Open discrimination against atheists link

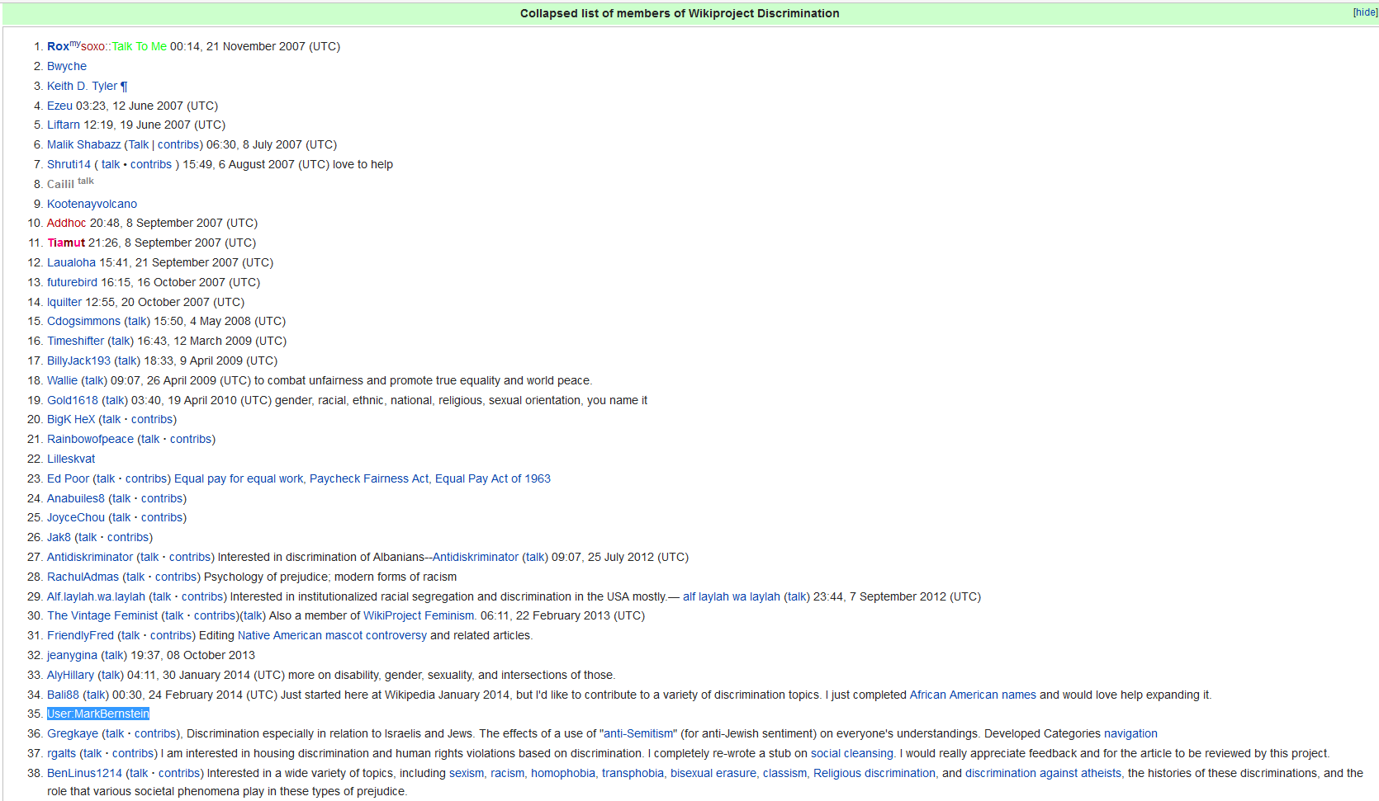(1043, 773)
